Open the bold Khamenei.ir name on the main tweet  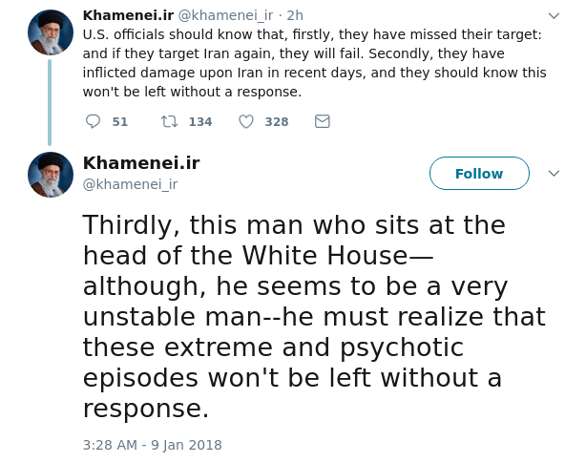coord(141,162)
